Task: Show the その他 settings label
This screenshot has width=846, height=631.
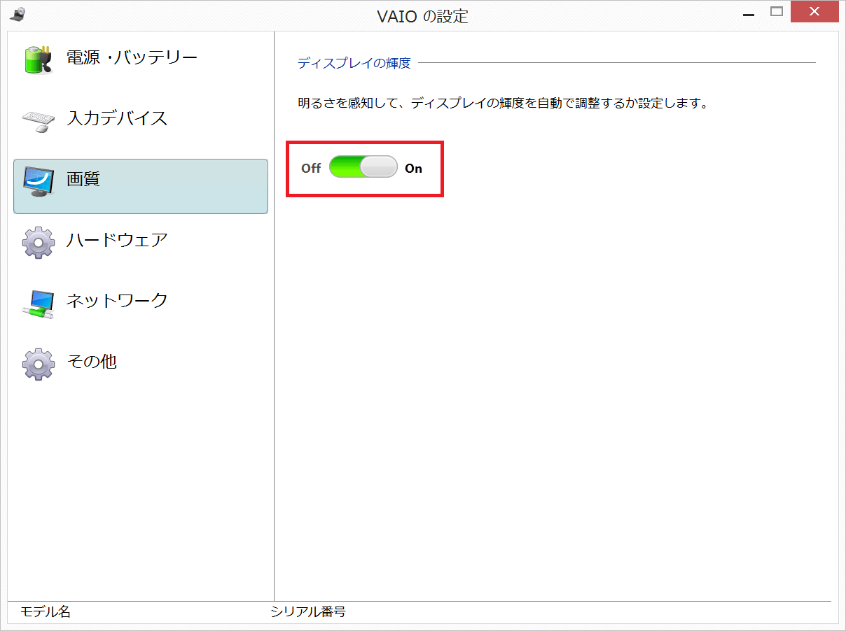Action: coord(92,362)
